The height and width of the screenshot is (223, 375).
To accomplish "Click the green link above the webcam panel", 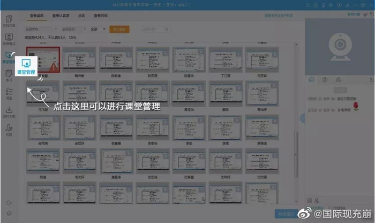I will [x=354, y=14].
